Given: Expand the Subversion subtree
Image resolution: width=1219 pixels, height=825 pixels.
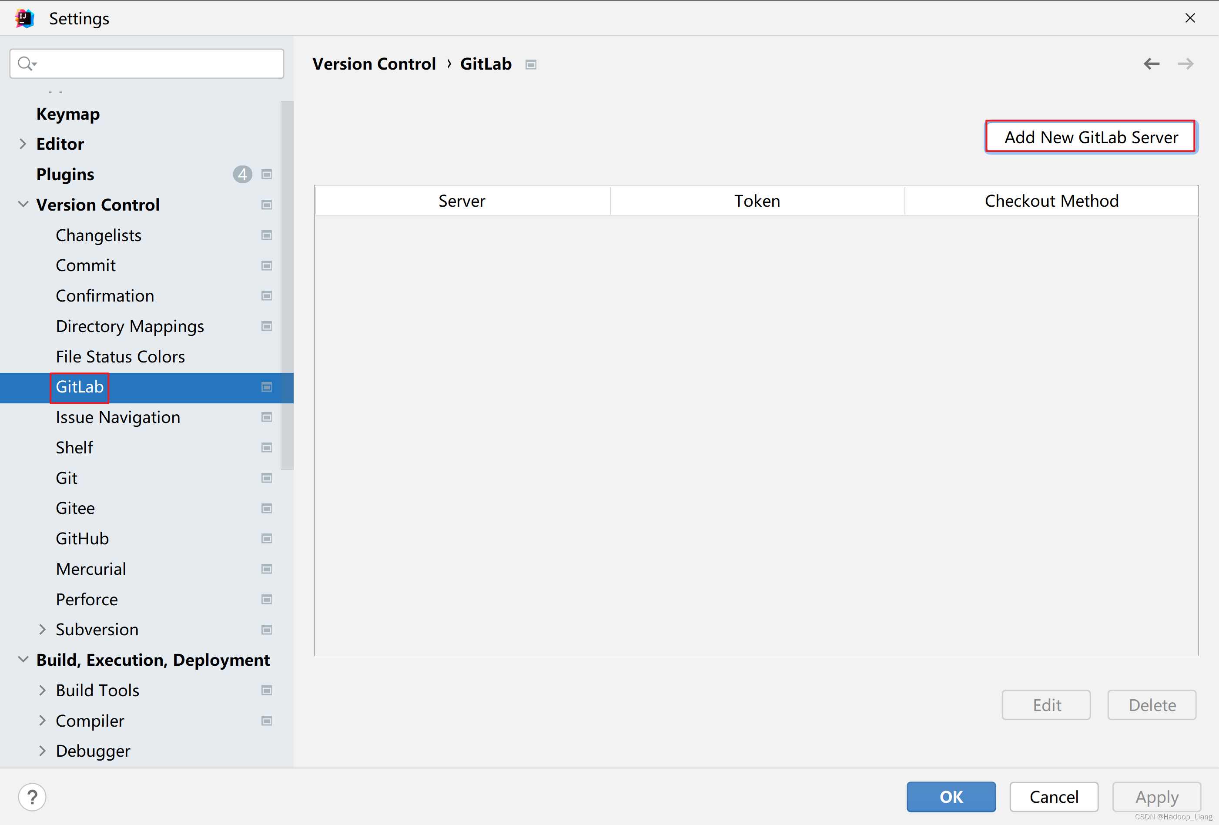Looking at the screenshot, I should click(43, 629).
